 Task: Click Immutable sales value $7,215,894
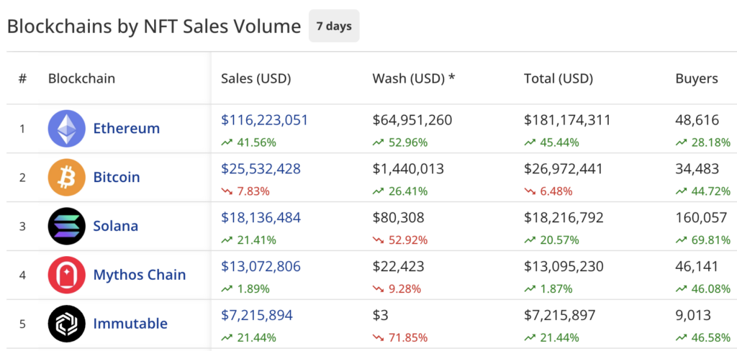click(x=257, y=315)
